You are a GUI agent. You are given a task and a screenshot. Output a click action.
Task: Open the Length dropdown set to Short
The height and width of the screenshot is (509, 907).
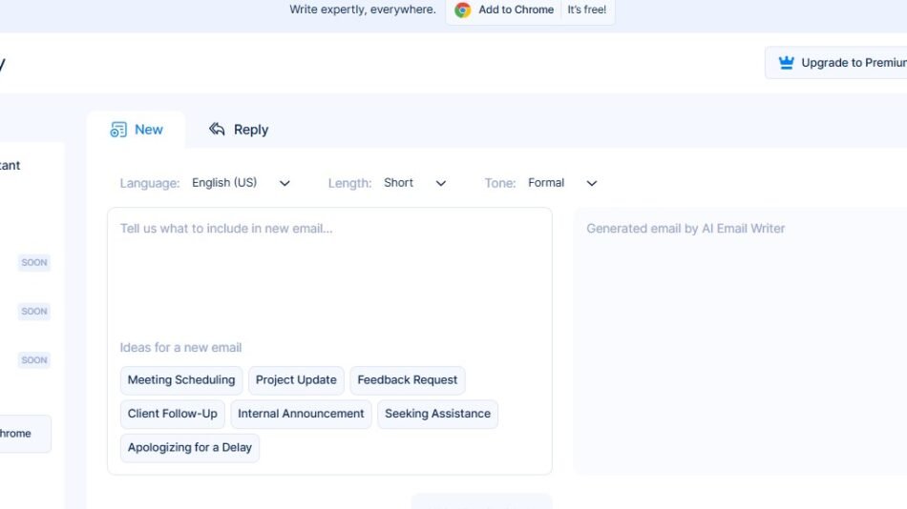point(414,183)
